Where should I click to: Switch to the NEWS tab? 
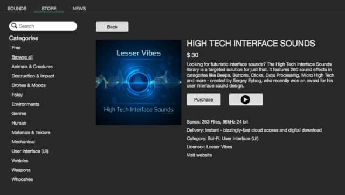pos(79,9)
